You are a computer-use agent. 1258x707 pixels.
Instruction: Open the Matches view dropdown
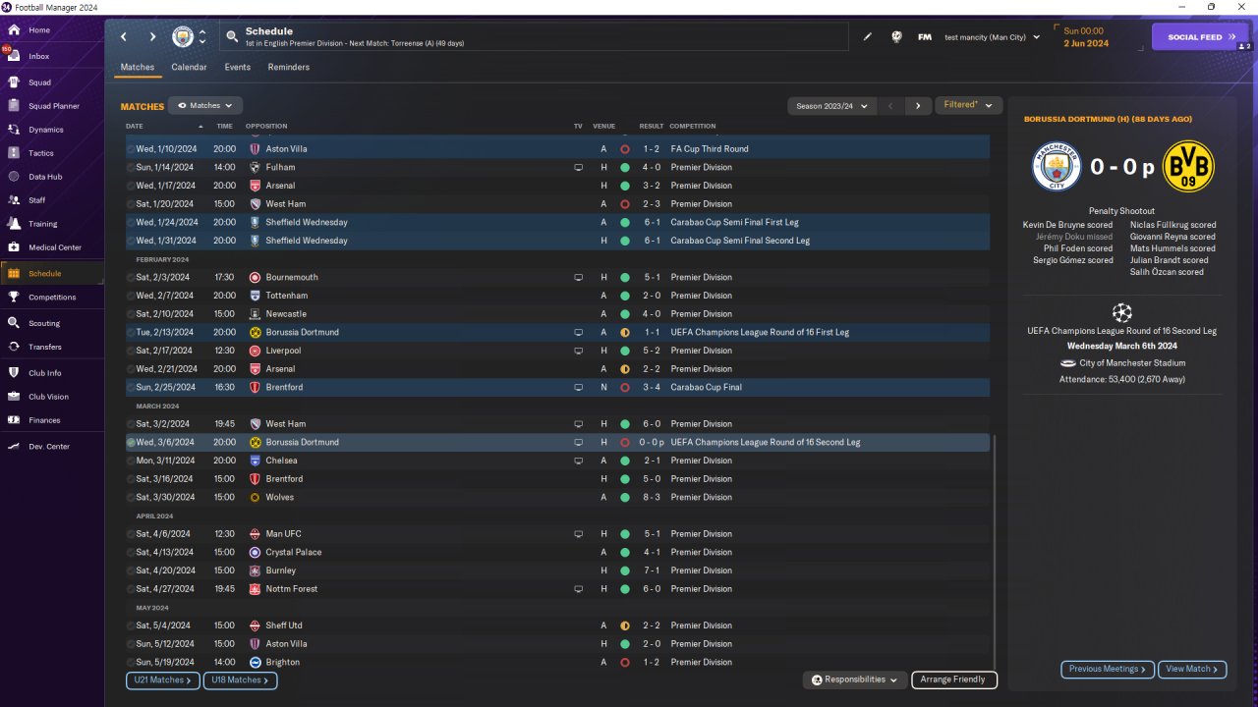click(x=205, y=105)
